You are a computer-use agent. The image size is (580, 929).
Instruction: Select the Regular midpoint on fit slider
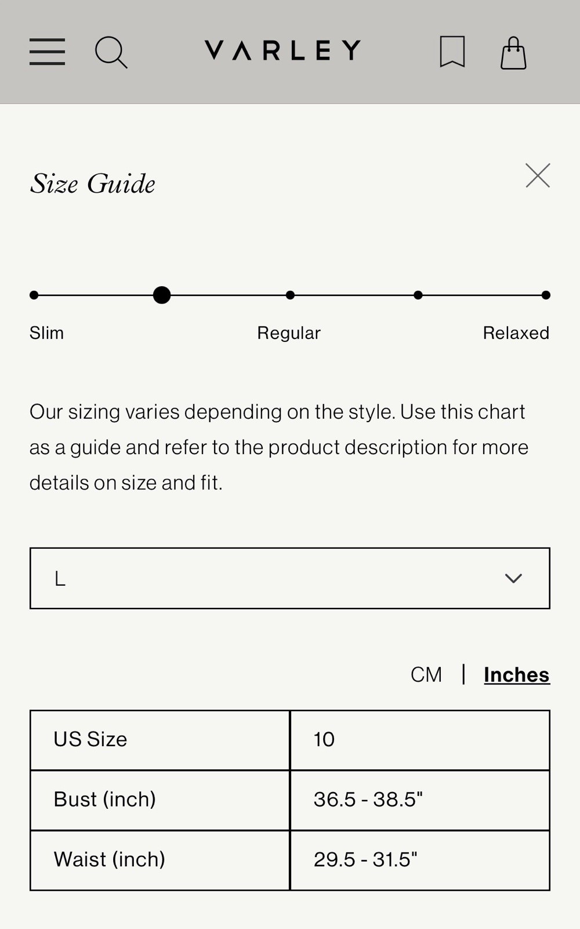[x=290, y=295]
